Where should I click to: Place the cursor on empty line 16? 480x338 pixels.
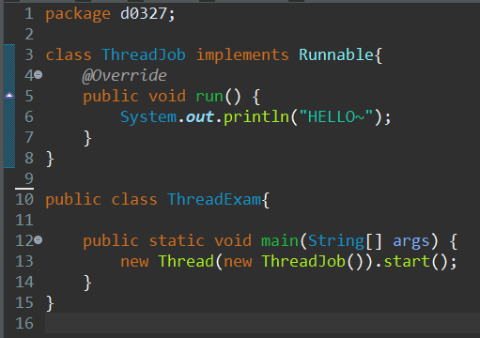click(x=262, y=323)
